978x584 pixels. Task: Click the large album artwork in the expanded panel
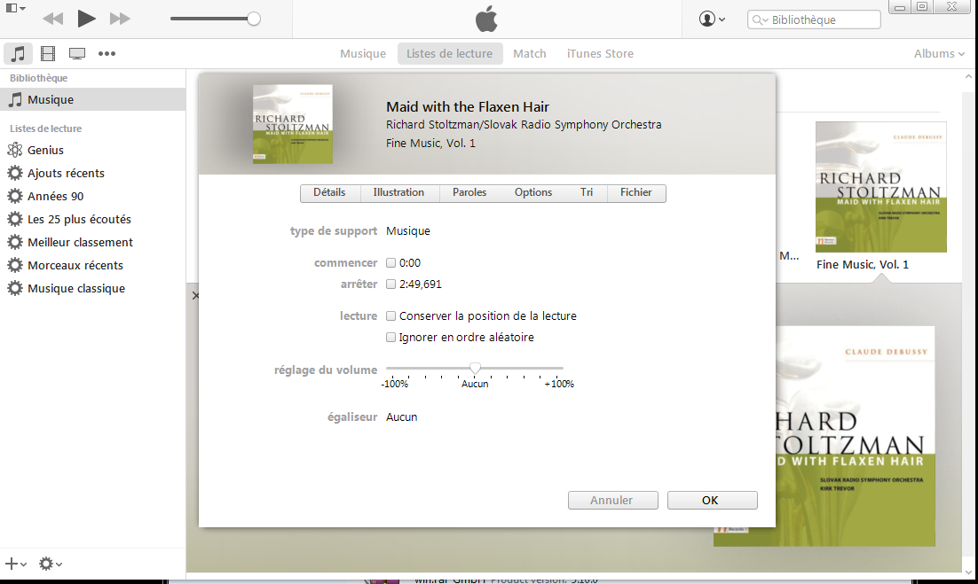pos(856,436)
